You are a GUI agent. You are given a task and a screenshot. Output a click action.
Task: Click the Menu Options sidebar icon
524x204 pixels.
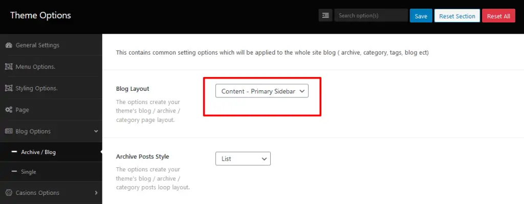(9, 67)
